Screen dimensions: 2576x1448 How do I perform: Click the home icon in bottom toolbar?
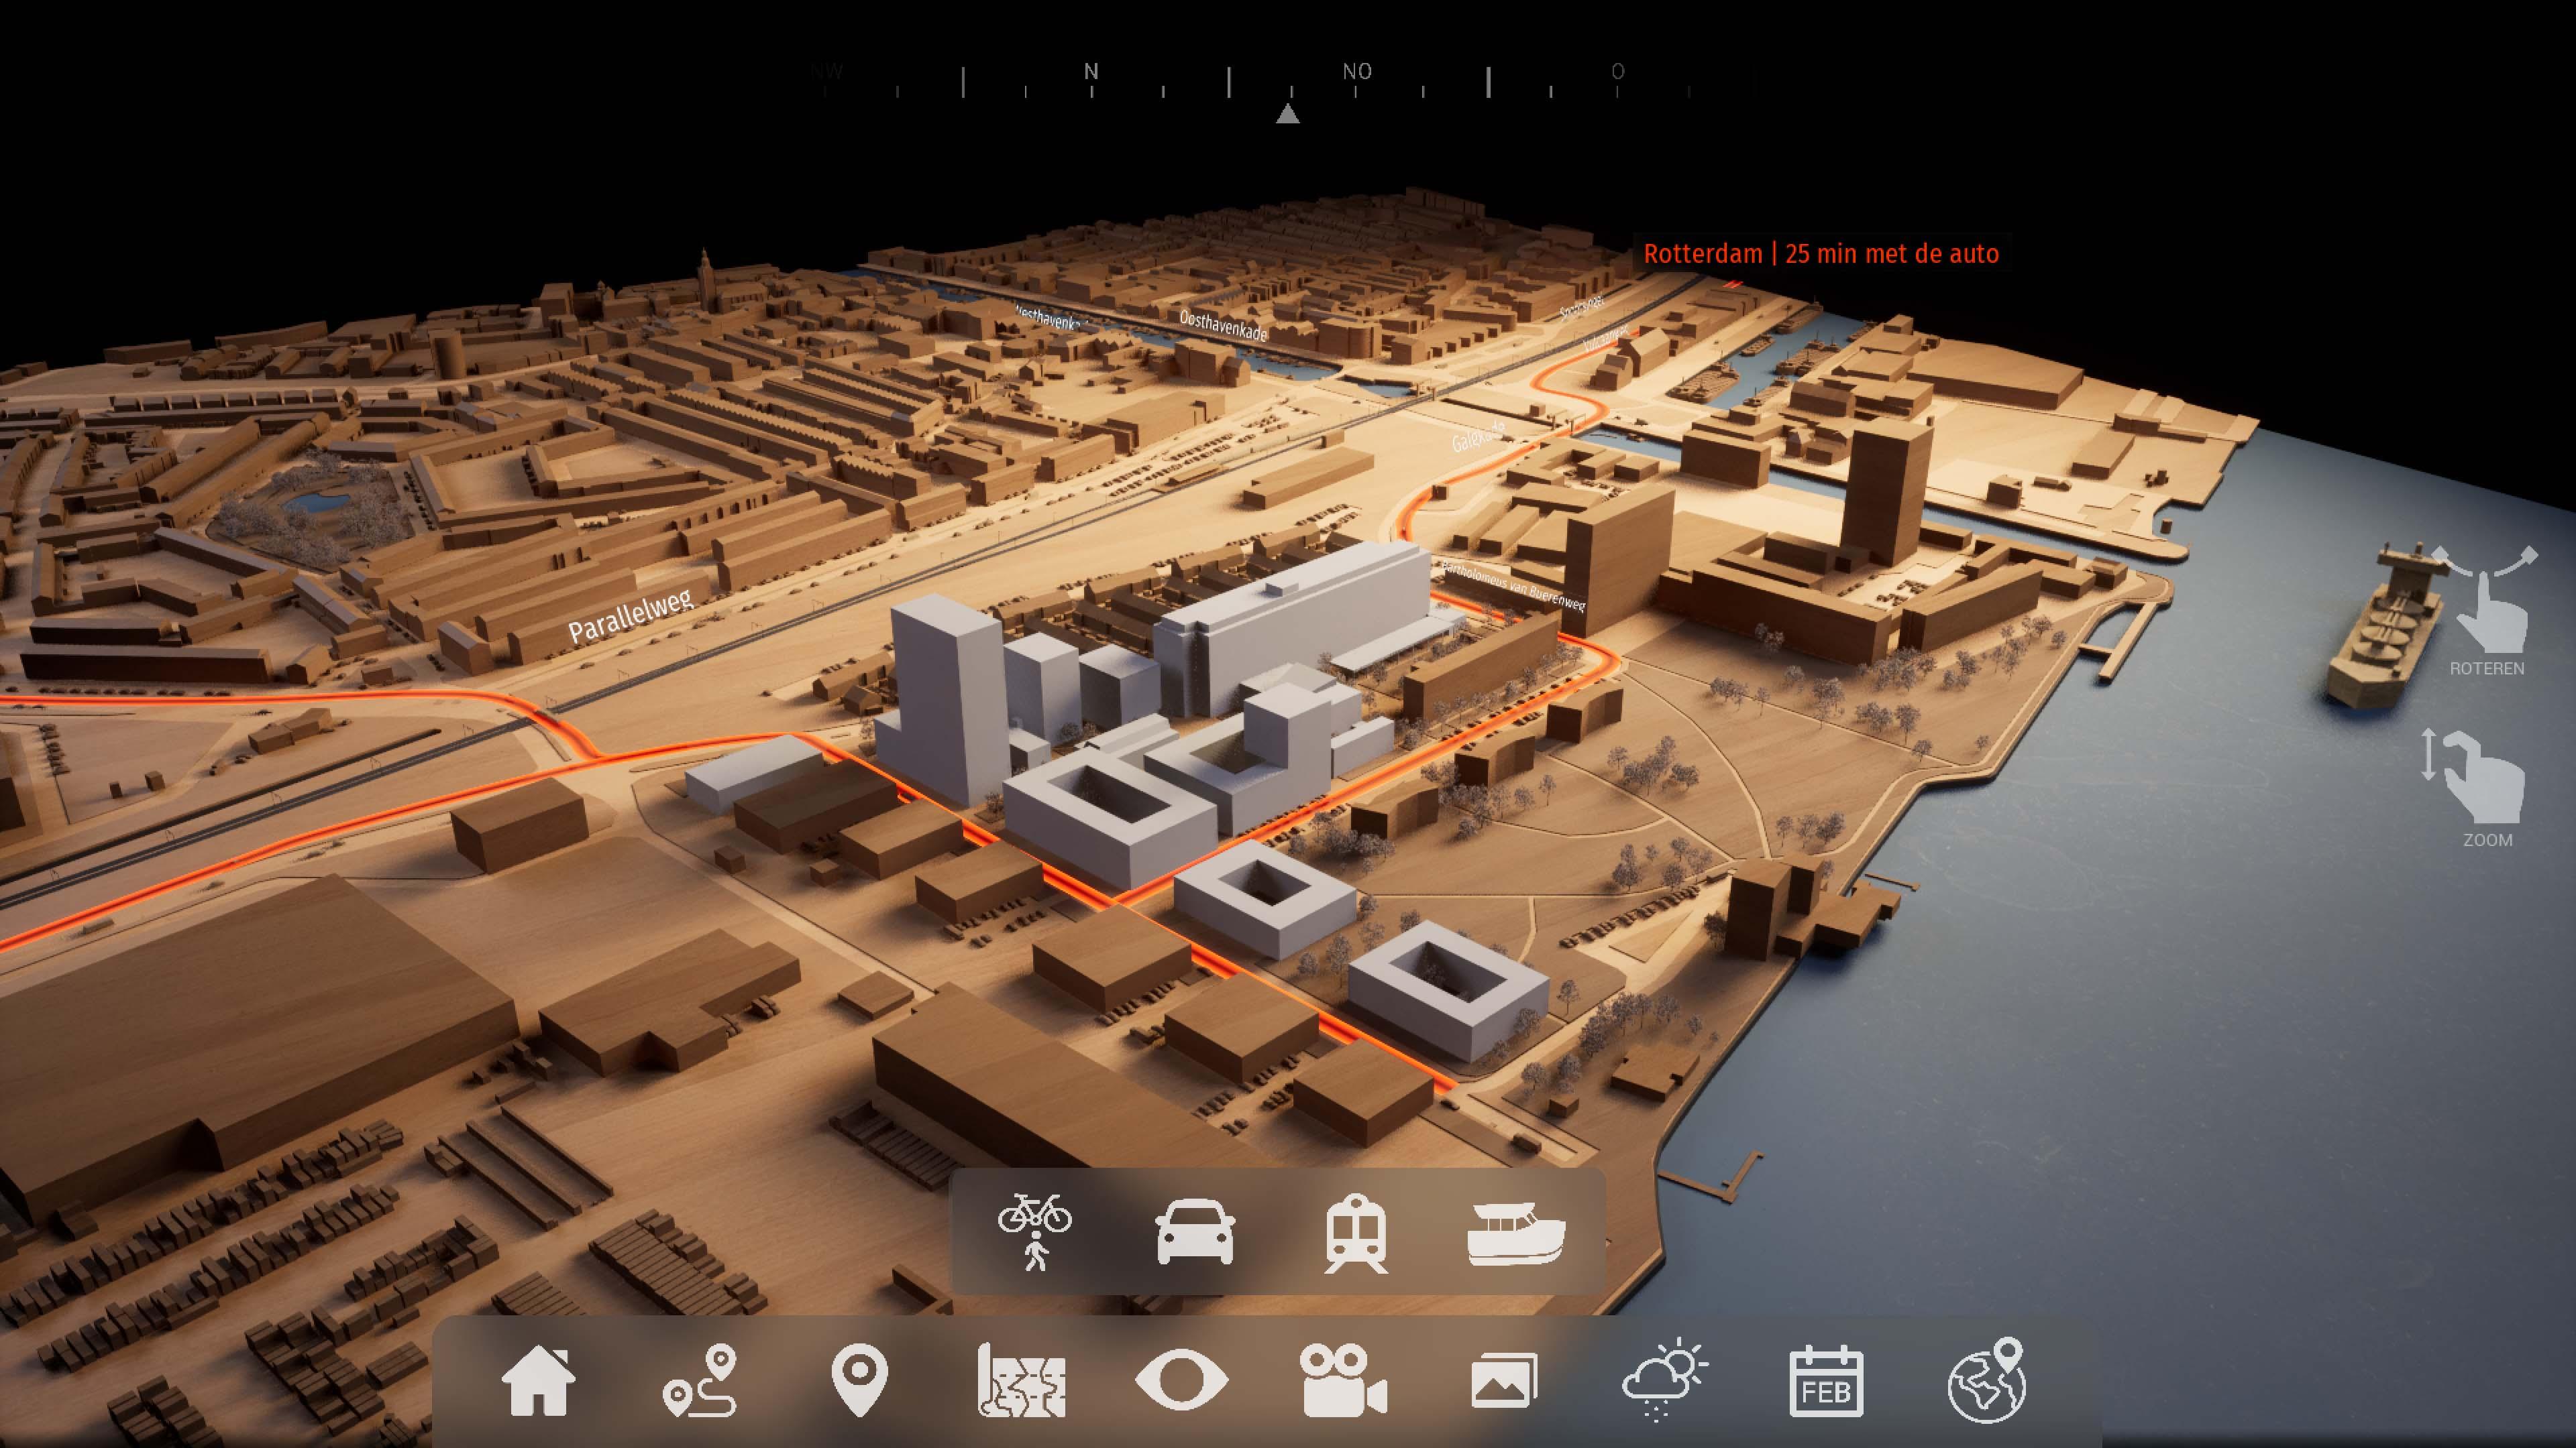[538, 1380]
